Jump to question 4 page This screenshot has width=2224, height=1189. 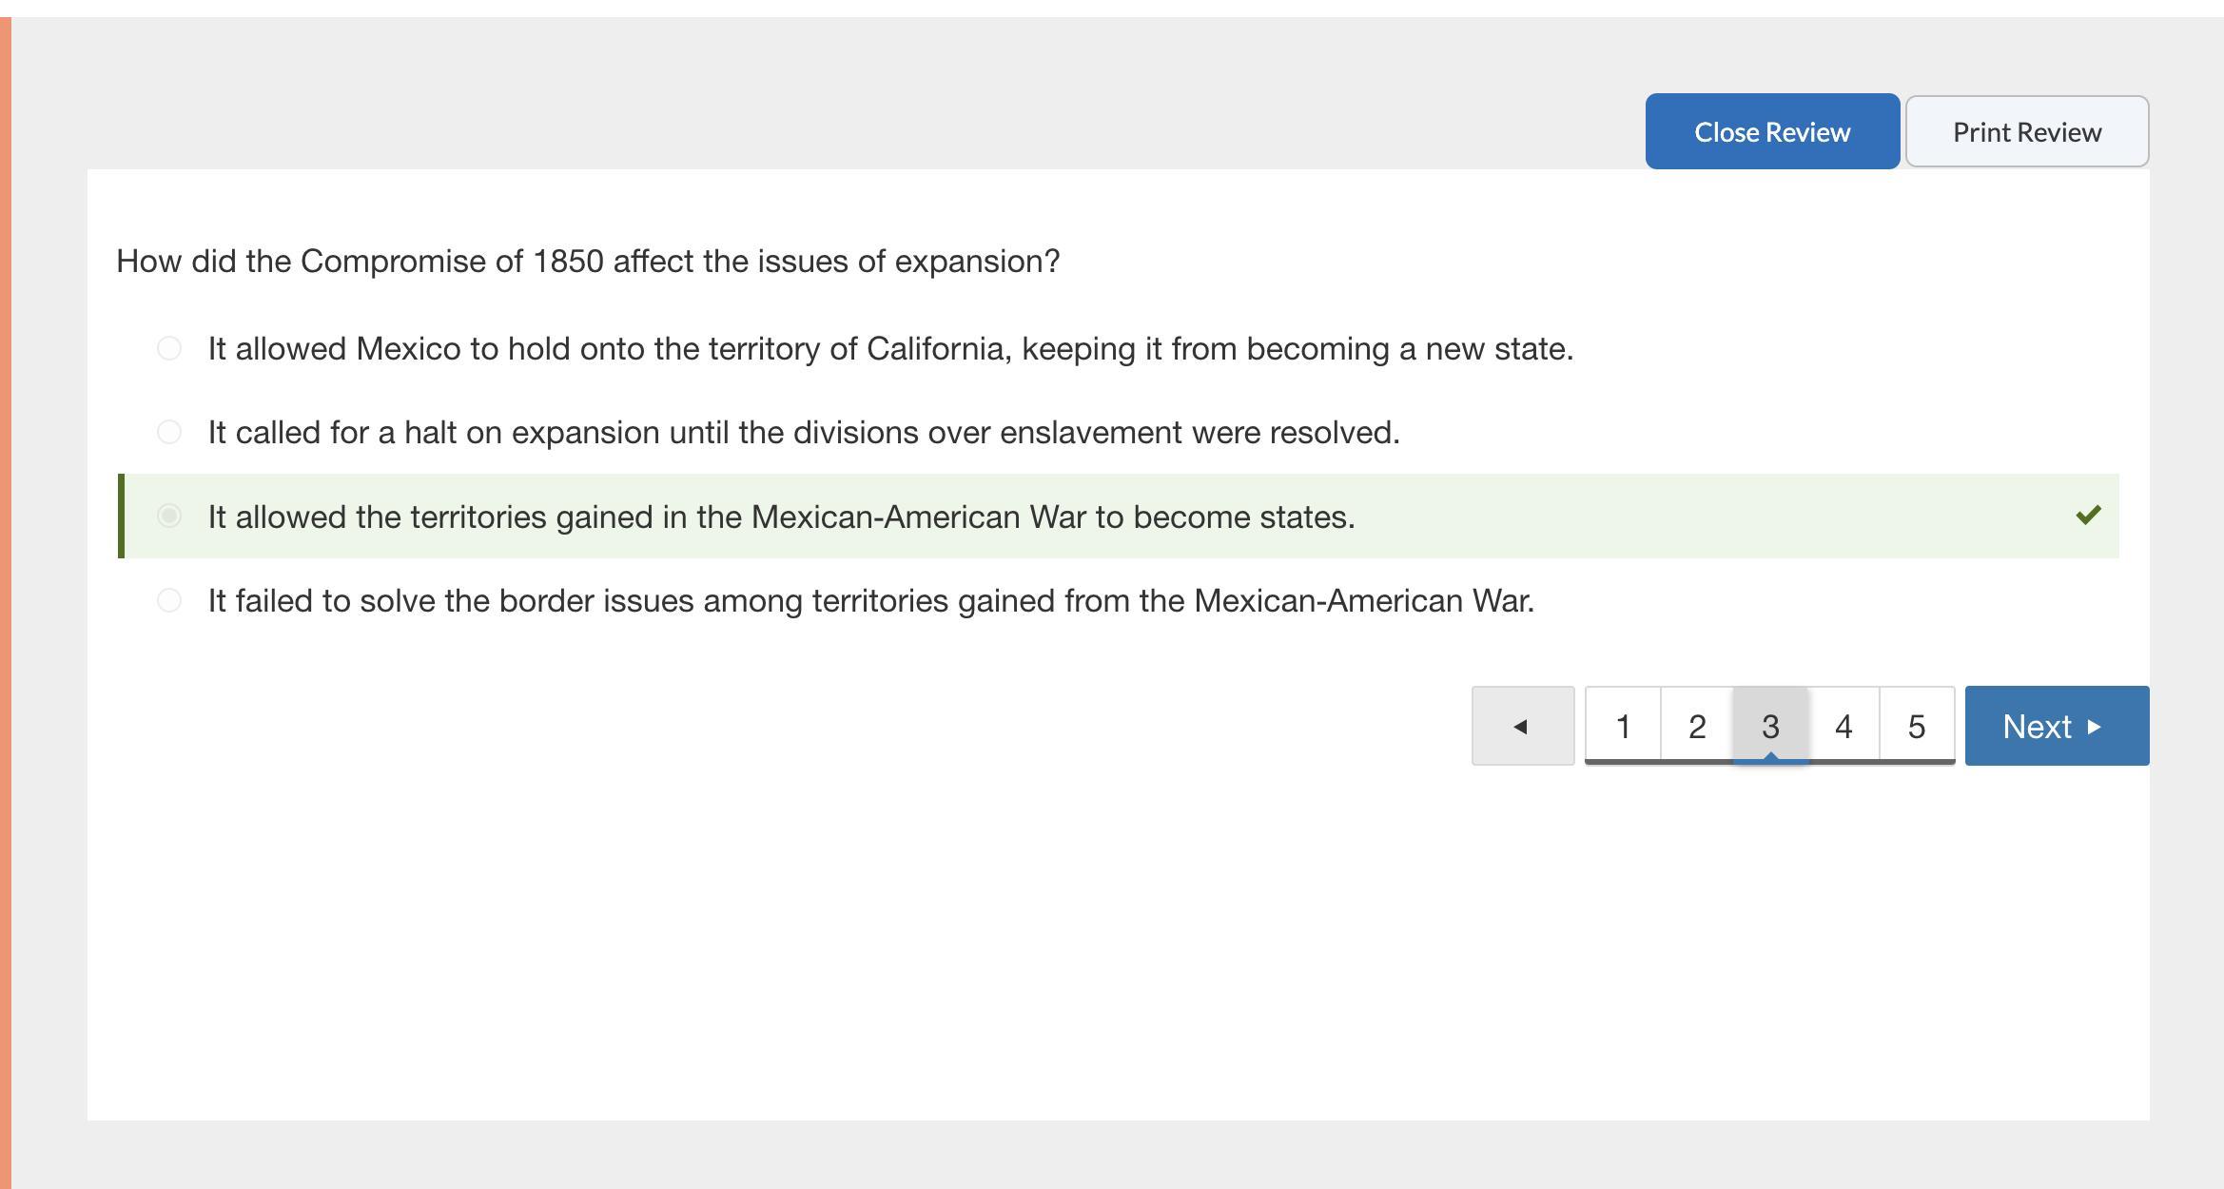(1844, 726)
